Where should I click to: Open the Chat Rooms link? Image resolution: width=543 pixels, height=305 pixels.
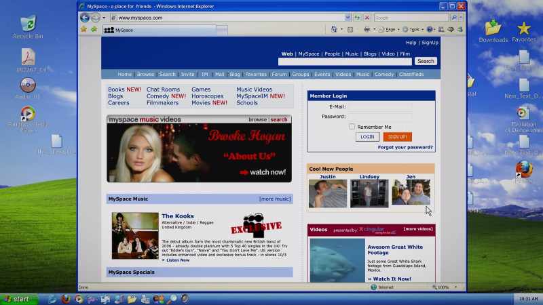click(x=163, y=89)
